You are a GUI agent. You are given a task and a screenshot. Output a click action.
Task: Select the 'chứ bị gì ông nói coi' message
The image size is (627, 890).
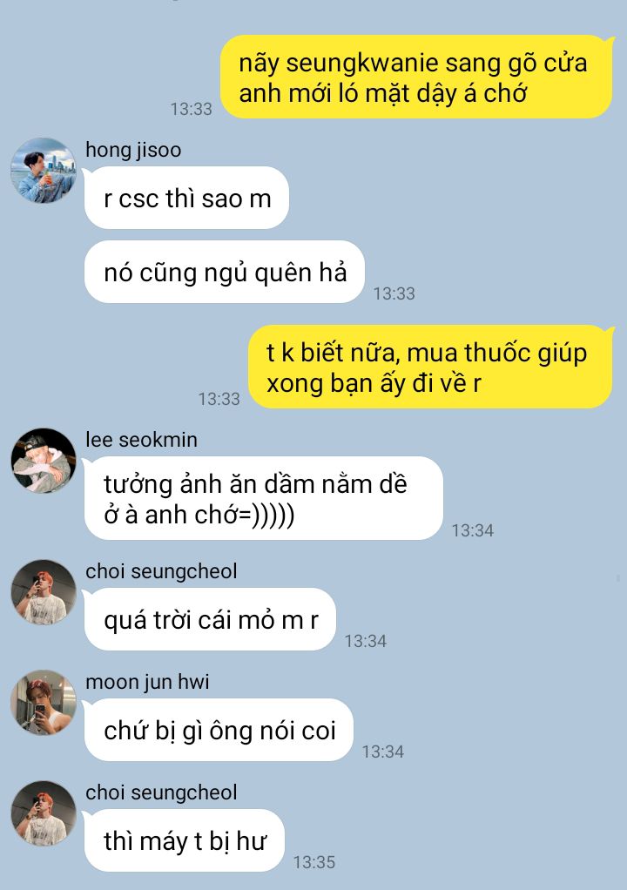(x=219, y=730)
